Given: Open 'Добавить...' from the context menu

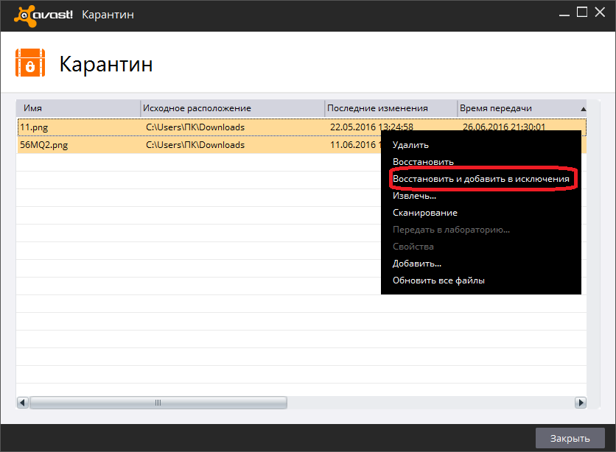Looking at the screenshot, I should 417,264.
